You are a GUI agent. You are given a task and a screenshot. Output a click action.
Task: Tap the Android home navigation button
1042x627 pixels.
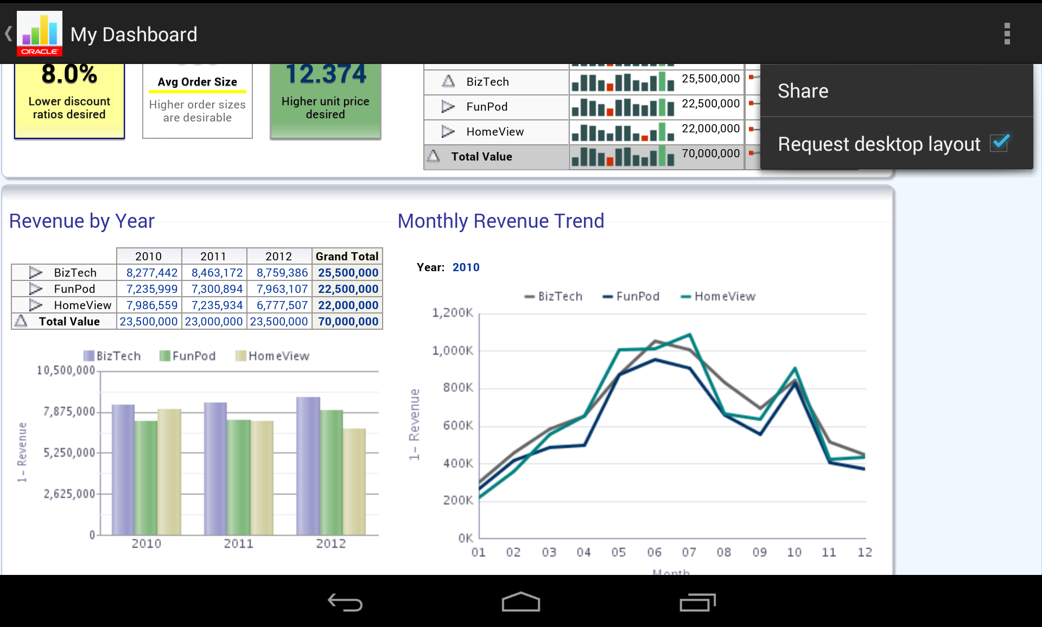(521, 602)
